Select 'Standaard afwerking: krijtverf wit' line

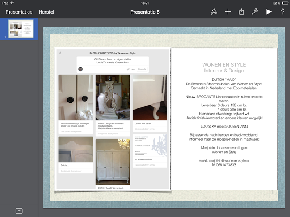(224, 114)
